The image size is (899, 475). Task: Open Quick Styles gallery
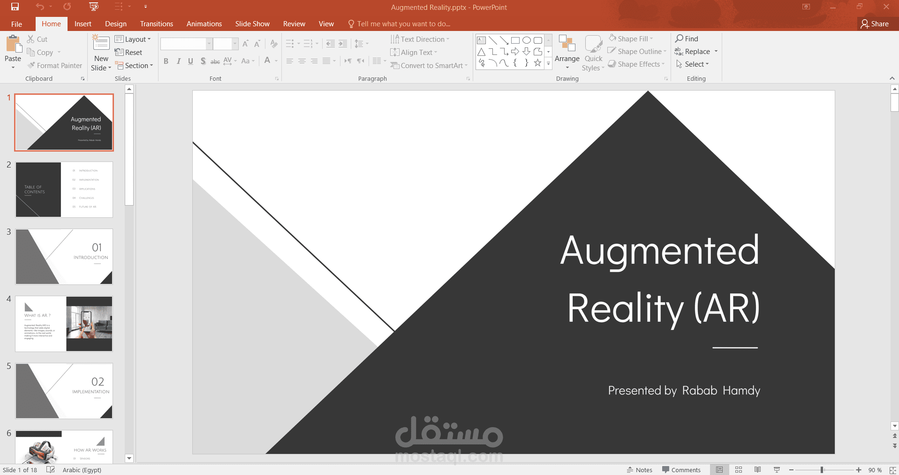[x=593, y=53]
